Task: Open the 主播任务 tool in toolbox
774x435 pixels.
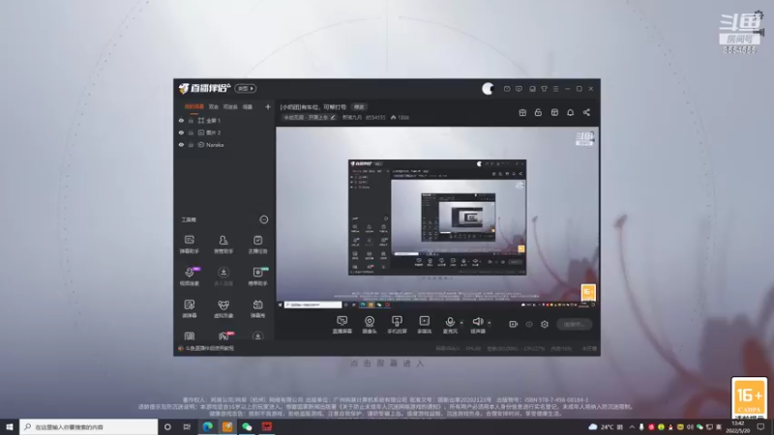Action: (257, 245)
